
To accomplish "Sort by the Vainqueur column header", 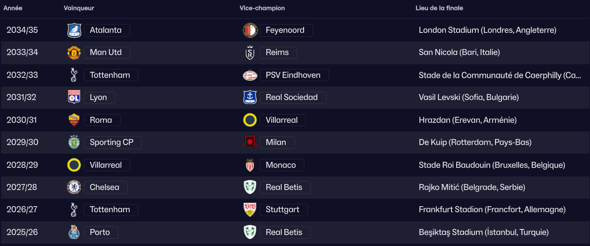I will click(79, 8).
